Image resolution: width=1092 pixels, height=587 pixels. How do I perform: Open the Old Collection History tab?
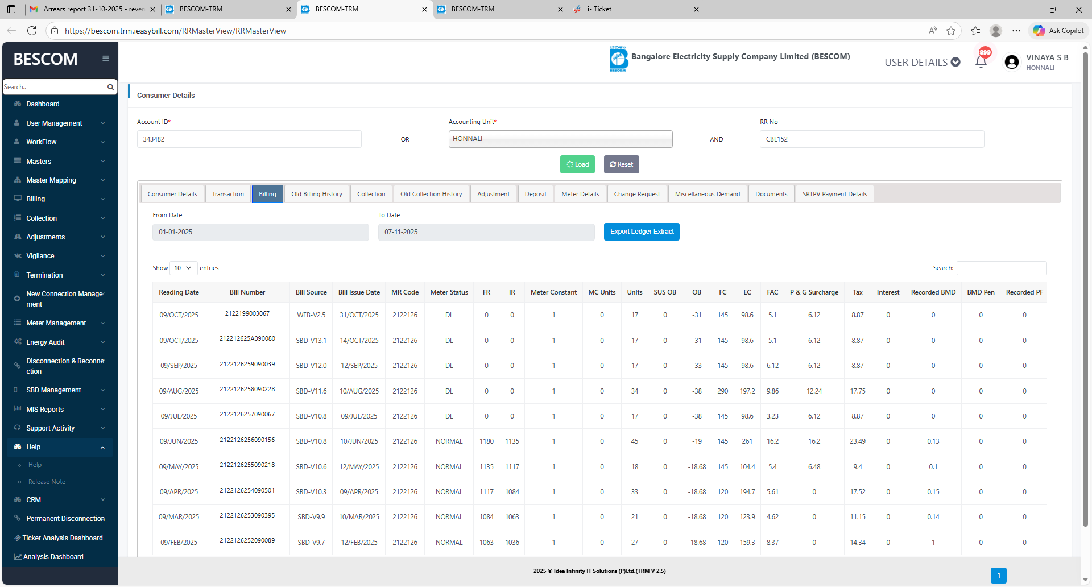coord(431,194)
